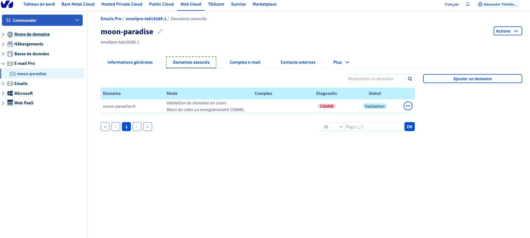
Task: Open rows-per-page selector showing 10
Action: [332, 127]
